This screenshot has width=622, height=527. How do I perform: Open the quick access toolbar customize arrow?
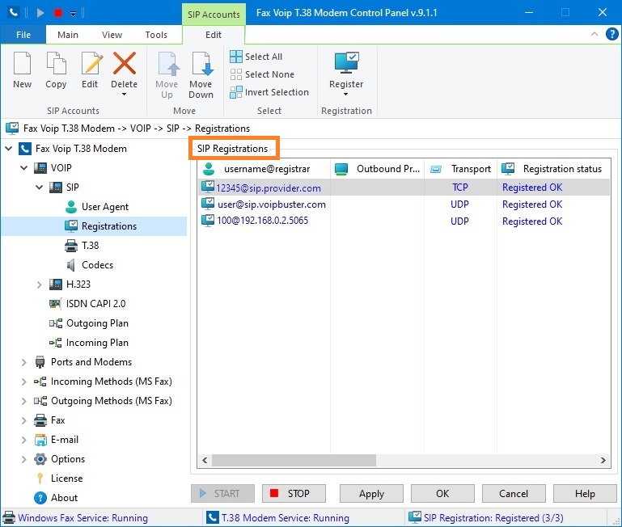click(74, 14)
